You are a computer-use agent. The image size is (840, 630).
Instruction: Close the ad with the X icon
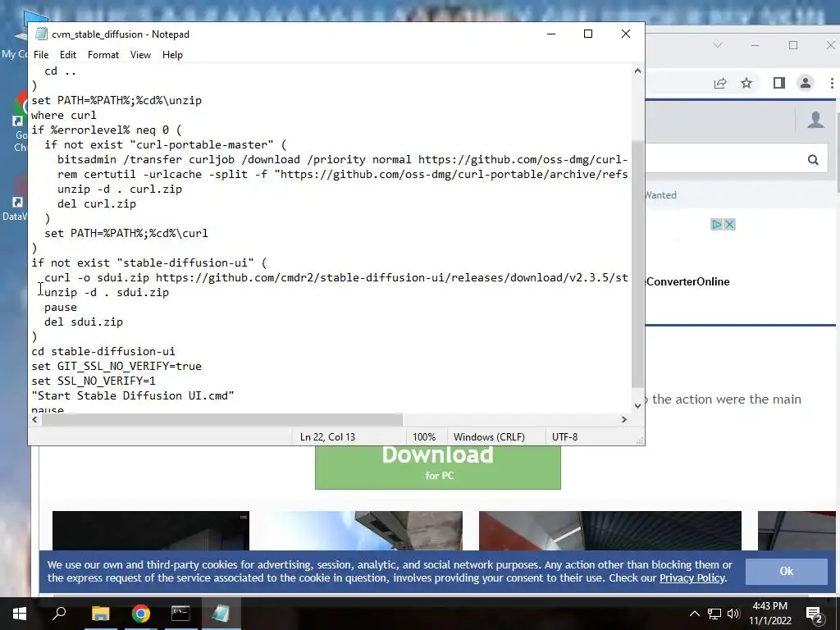729,225
